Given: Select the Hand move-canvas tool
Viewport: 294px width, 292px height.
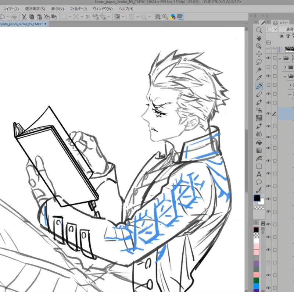Looking at the screenshot, I should point(259,38).
